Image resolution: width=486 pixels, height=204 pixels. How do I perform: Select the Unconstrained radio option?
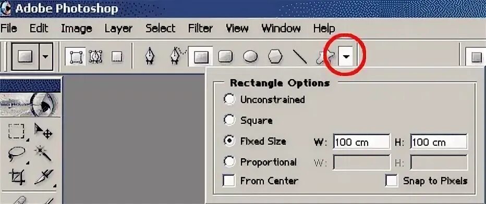tap(229, 99)
